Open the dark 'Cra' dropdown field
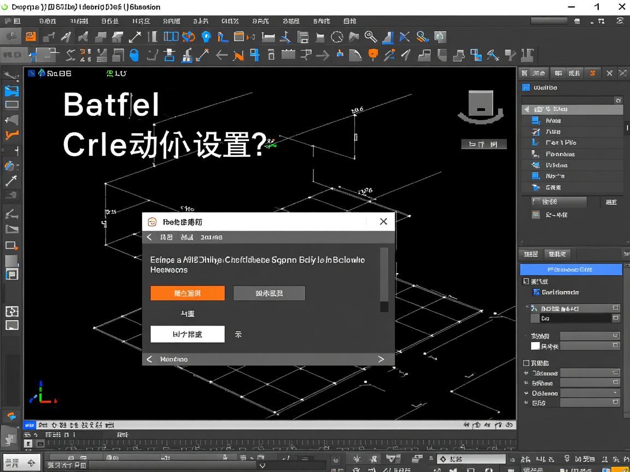 574,318
